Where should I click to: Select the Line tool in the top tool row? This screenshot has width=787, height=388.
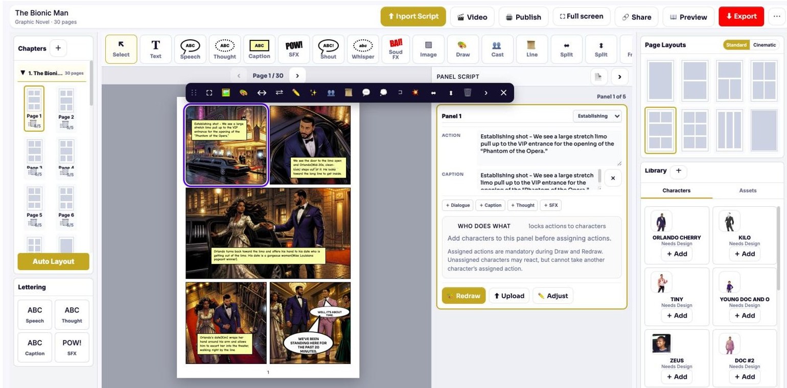(532, 49)
